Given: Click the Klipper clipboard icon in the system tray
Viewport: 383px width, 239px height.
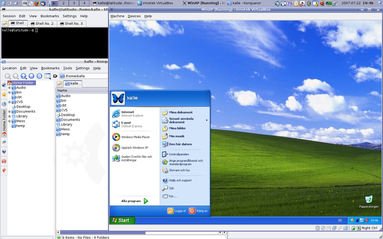Looking at the screenshot, I should point(296,3).
